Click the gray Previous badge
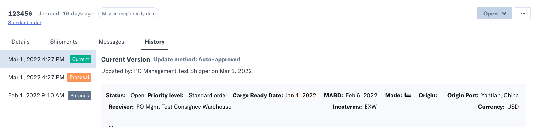542x127 pixels. coord(79,96)
